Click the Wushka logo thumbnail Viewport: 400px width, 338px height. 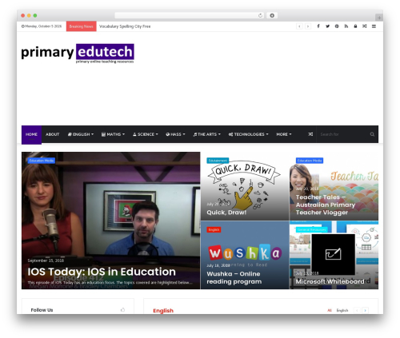click(x=245, y=253)
